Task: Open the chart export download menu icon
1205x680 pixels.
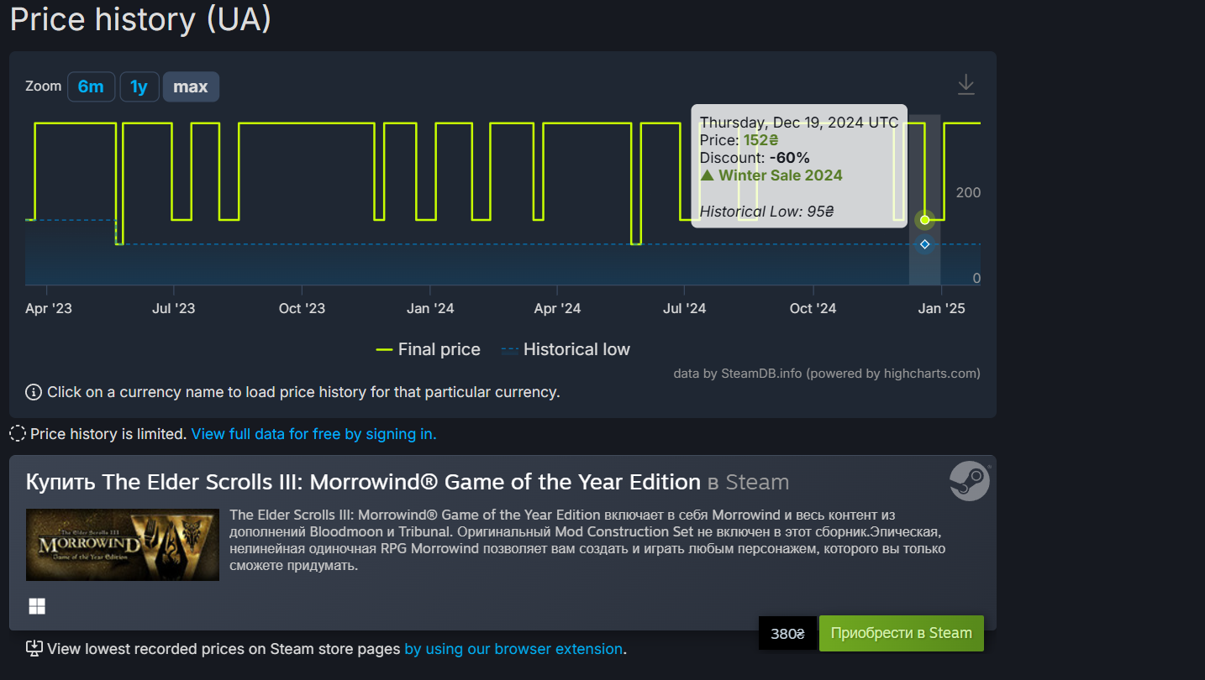Action: (966, 85)
